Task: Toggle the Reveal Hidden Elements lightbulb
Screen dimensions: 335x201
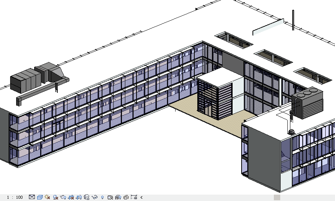Action: point(102,197)
